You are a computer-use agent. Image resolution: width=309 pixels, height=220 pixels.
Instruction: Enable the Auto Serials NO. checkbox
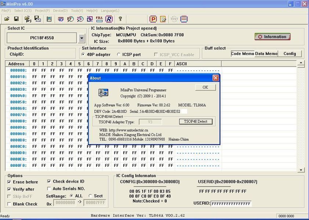(x=49, y=188)
